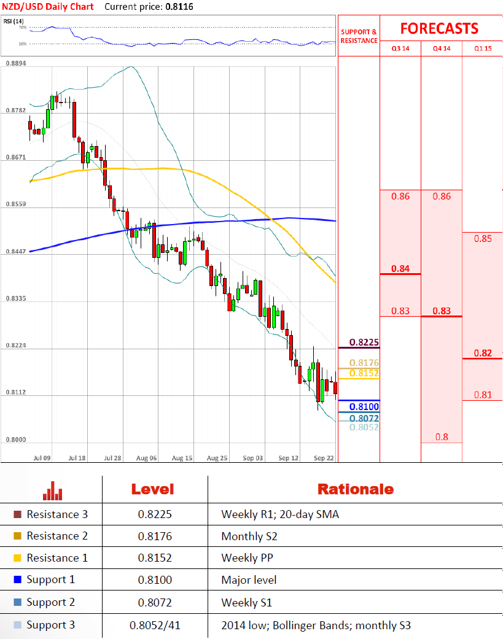Click the table Level cell 0.8176
Screen dimensions: 503x639
click(x=155, y=536)
